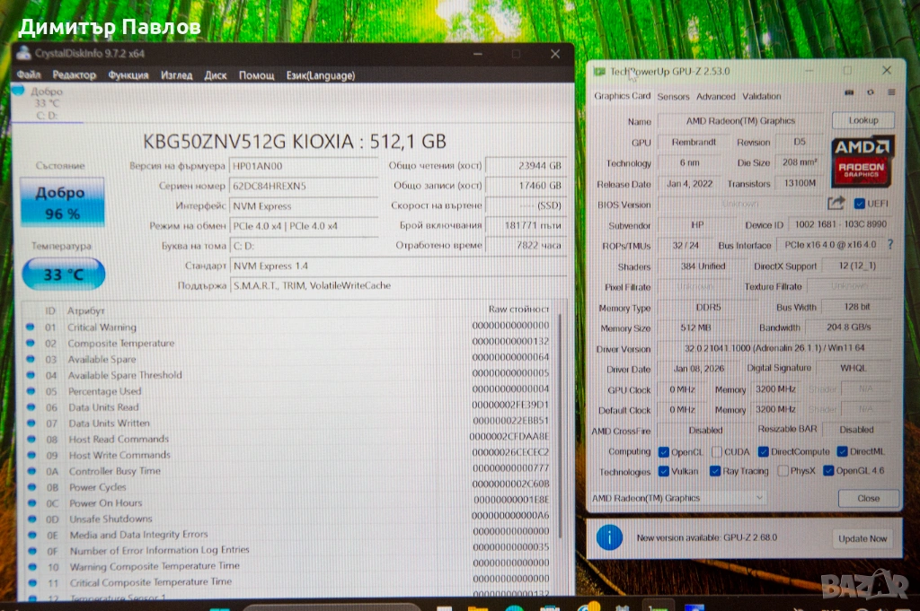Click the GPU-Z refresh icon

click(870, 92)
